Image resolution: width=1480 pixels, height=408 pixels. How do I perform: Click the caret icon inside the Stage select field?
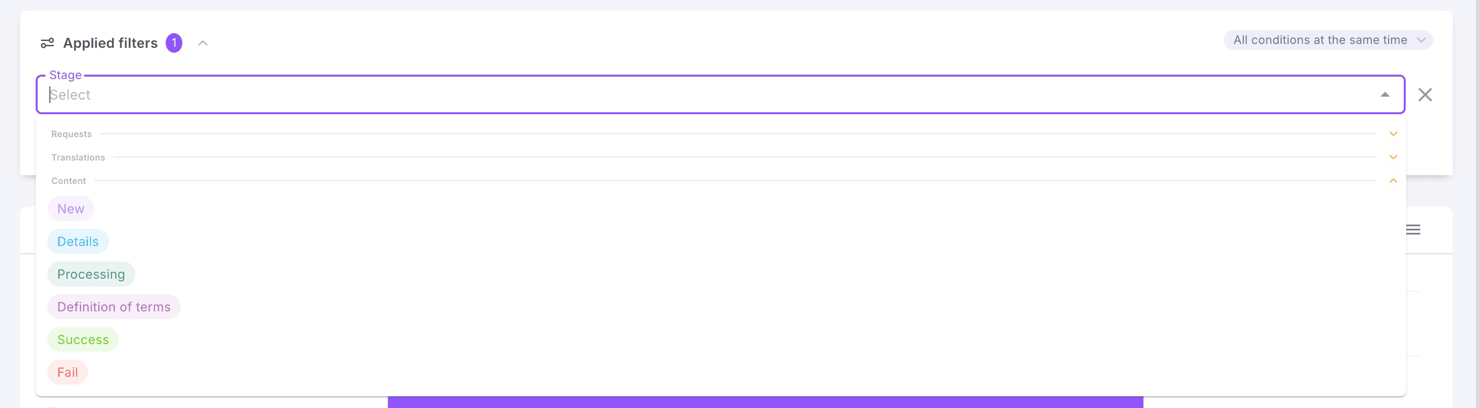[1385, 94]
